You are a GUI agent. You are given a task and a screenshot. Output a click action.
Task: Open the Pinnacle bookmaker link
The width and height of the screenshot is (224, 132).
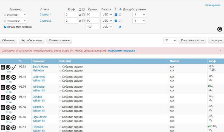click(x=38, y=127)
